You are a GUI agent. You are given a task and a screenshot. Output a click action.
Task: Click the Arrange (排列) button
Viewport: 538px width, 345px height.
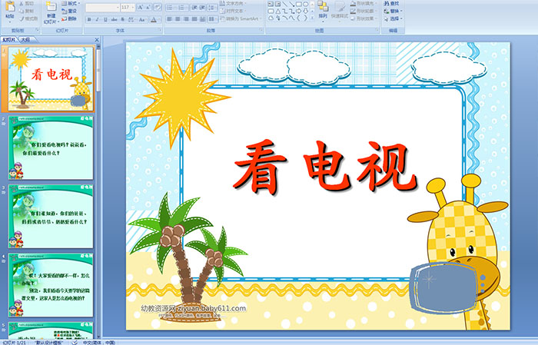[x=323, y=11]
